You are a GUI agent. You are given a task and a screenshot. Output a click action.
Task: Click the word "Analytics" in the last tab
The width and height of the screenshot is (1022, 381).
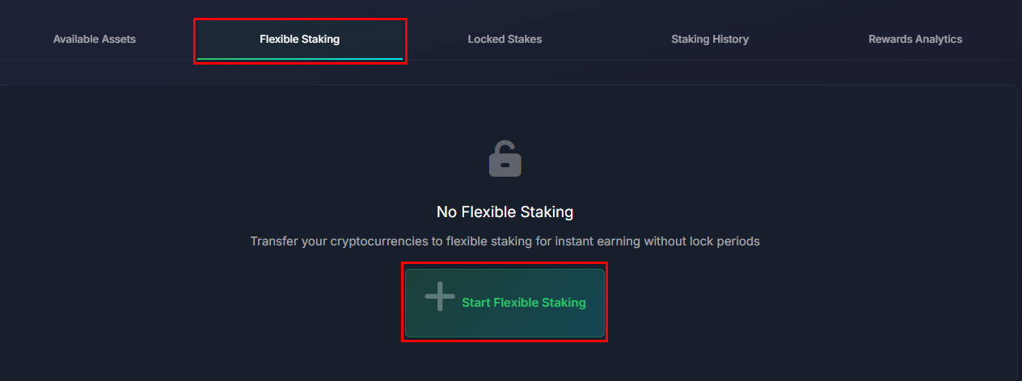pyautogui.click(x=938, y=39)
